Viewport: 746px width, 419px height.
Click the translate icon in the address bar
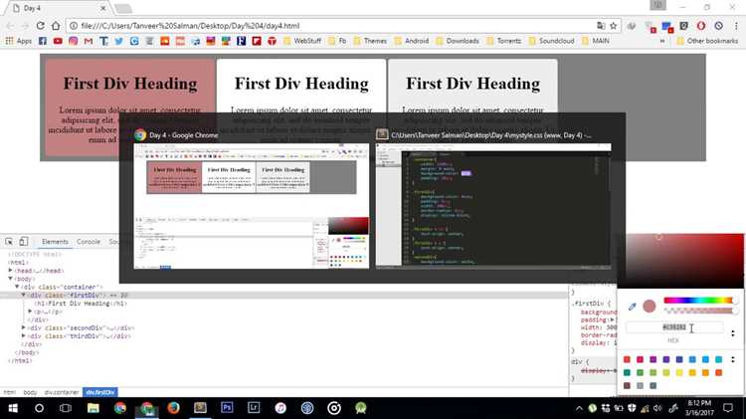(601, 26)
